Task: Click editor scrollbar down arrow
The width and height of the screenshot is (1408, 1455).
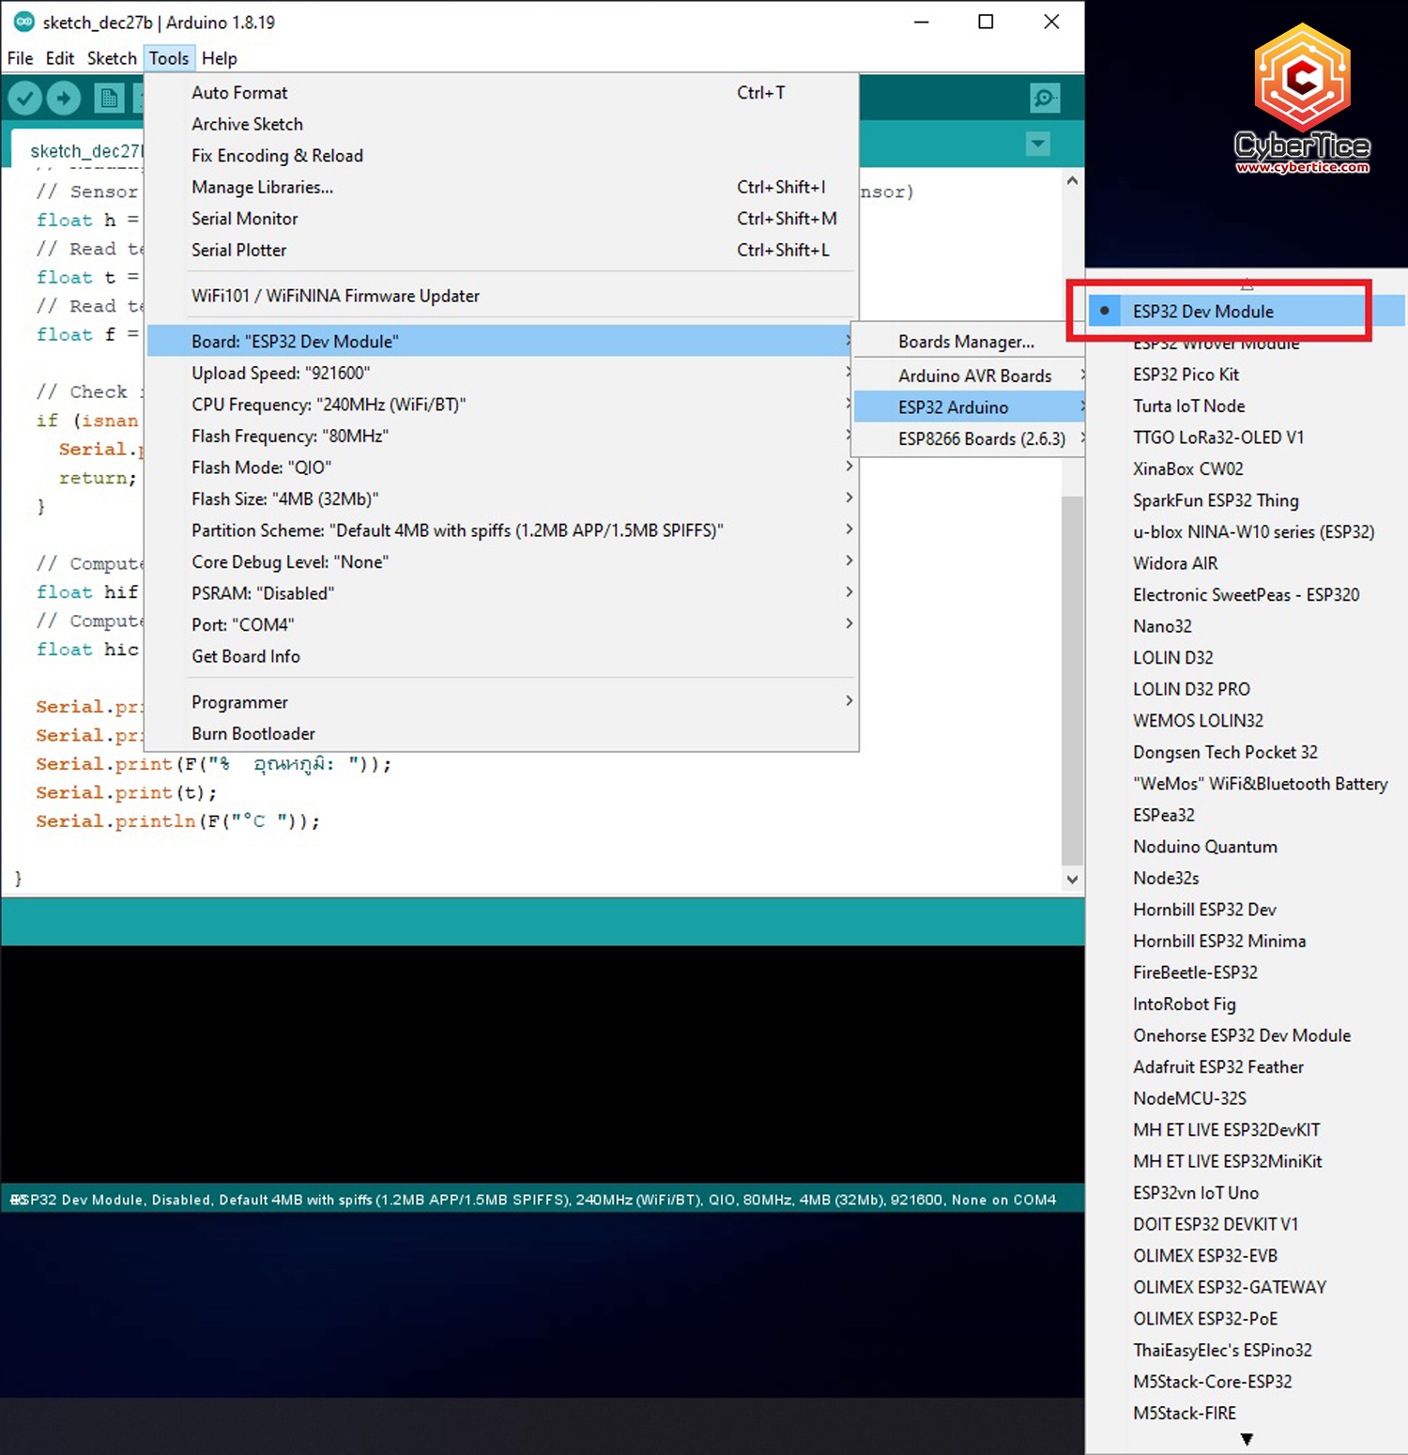Action: pyautogui.click(x=1072, y=880)
